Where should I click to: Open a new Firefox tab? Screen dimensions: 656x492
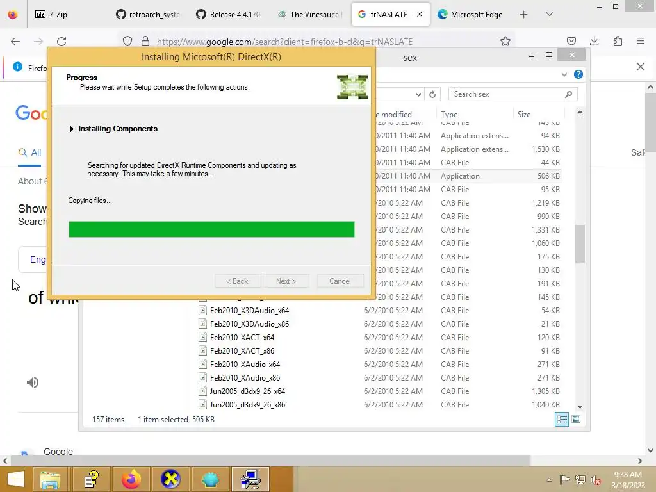click(524, 15)
